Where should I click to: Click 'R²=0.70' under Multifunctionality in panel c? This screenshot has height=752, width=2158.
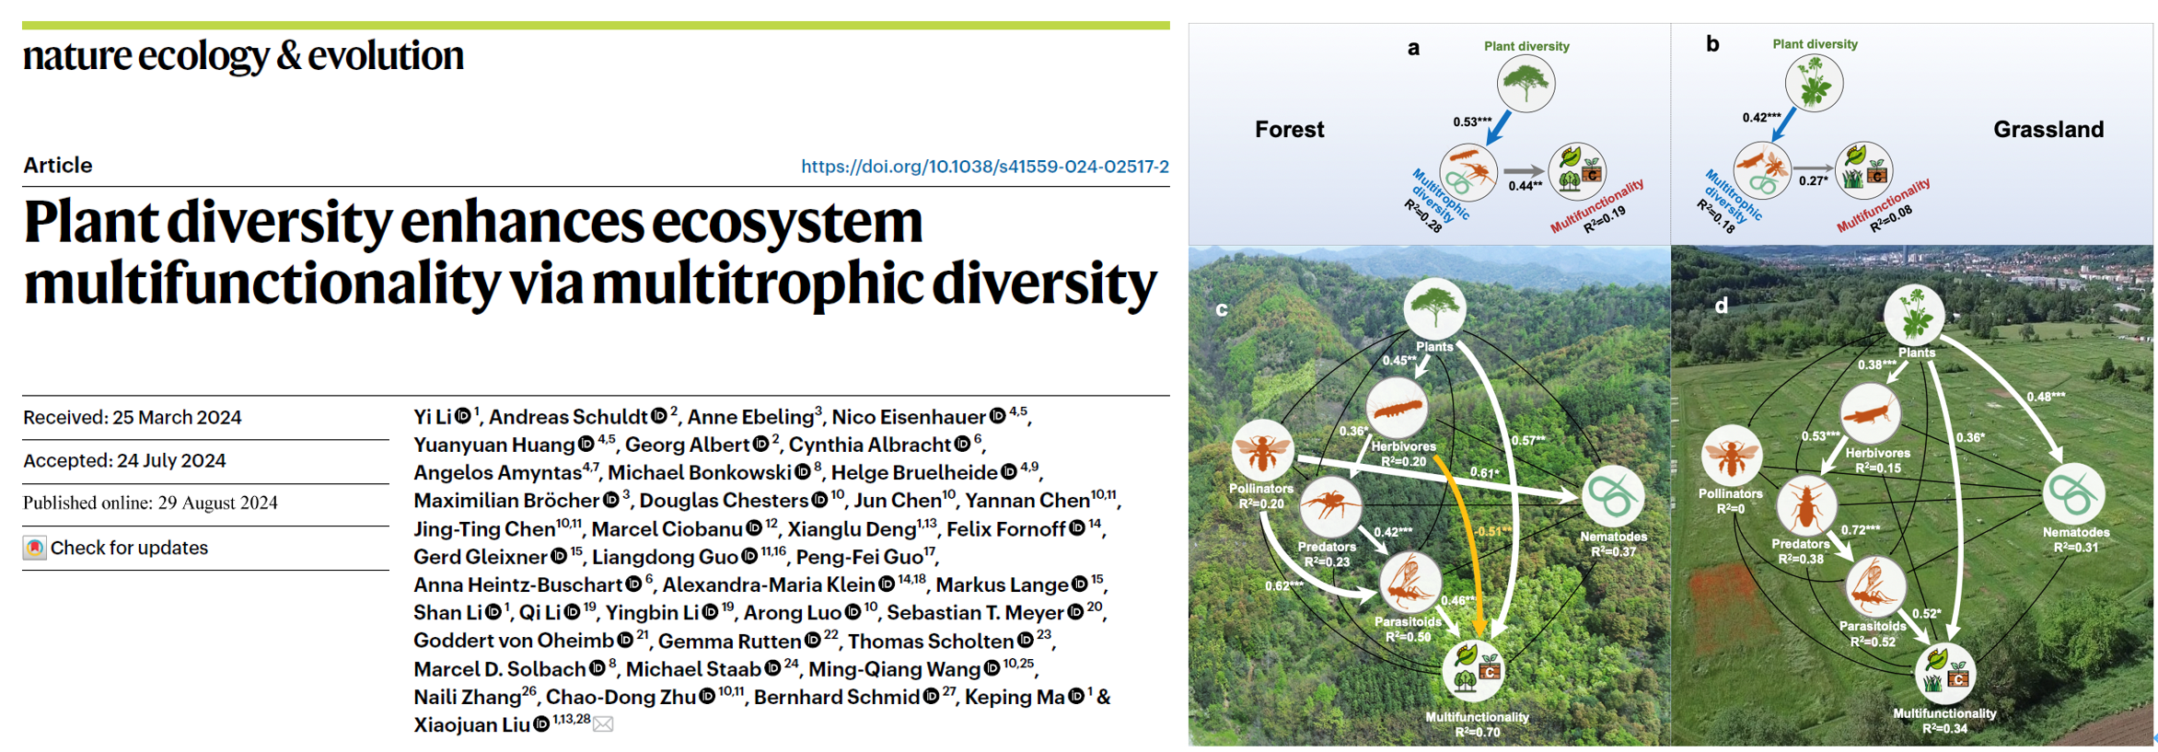(1478, 733)
